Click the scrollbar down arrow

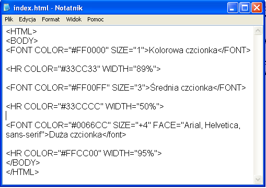[x=258, y=179]
